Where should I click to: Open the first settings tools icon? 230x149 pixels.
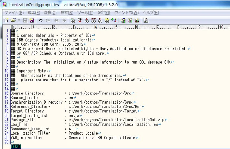(x=123, y=20)
